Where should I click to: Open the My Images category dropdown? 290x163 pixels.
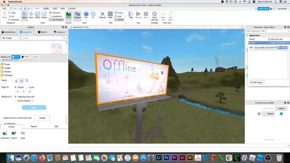(11, 38)
